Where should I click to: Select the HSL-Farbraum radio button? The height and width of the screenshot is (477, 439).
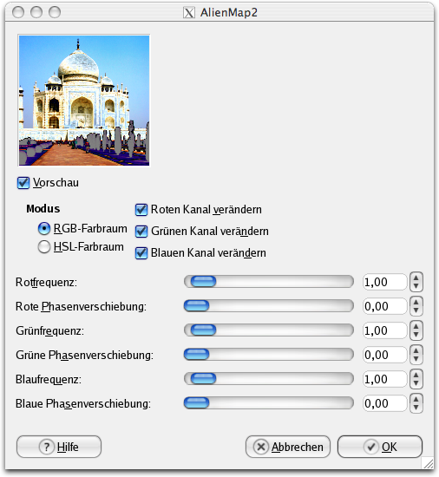click(44, 246)
